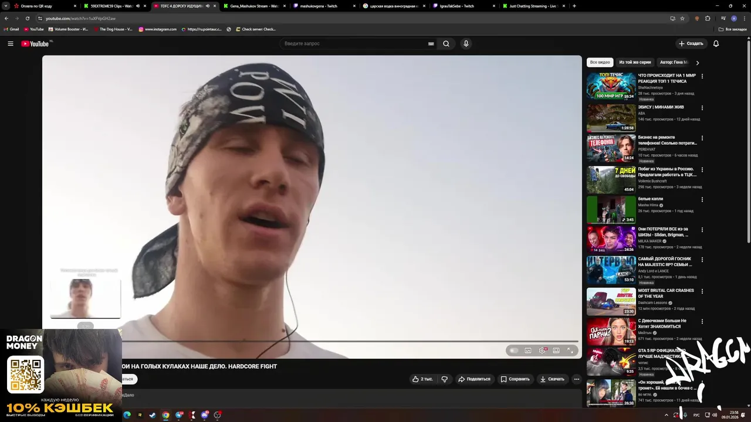Open the 'Они ПОТЕРЯЛИ ВСЕ из-за ШИЗЫ' thumbnail
Viewport: 751px width, 422px height.
click(611, 239)
